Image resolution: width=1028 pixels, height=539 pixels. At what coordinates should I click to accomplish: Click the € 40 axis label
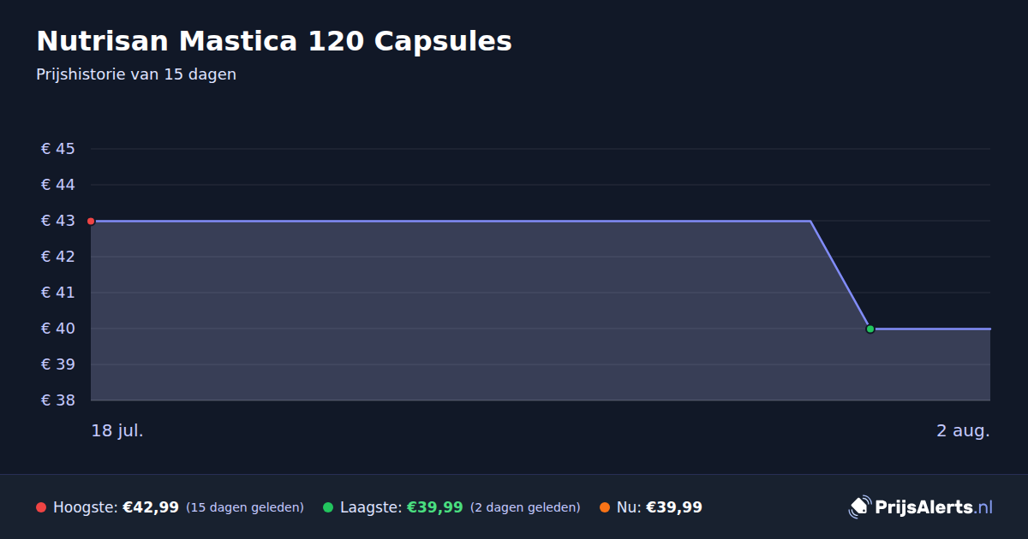pyautogui.click(x=58, y=329)
